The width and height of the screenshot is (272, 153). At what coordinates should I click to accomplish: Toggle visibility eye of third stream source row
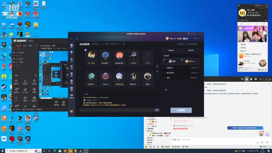(x=14, y=56)
